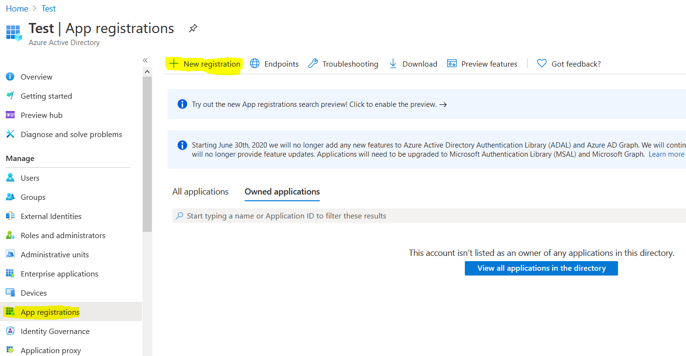Click View all applications in the directory
This screenshot has width=686, height=356.
coord(541,268)
